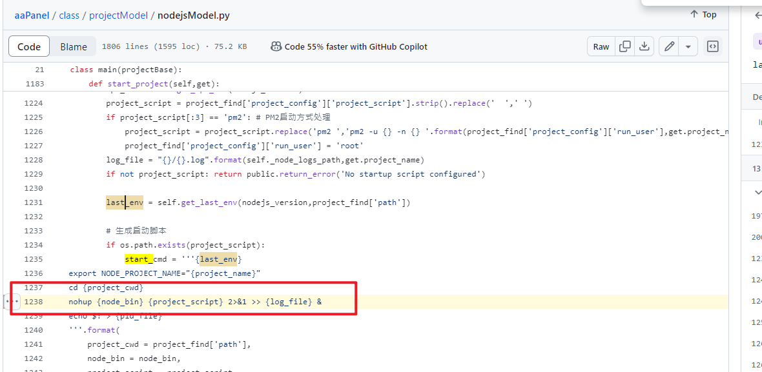Collapse the references chevron in side panel
762x372 pixels.
[x=758, y=192]
